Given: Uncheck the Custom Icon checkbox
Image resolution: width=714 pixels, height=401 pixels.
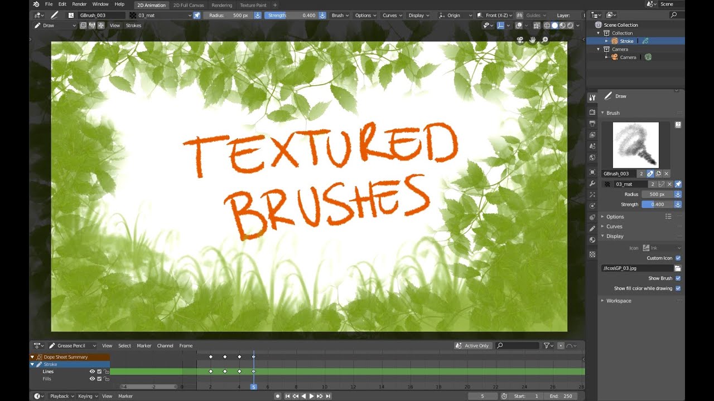Looking at the screenshot, I should 678,258.
